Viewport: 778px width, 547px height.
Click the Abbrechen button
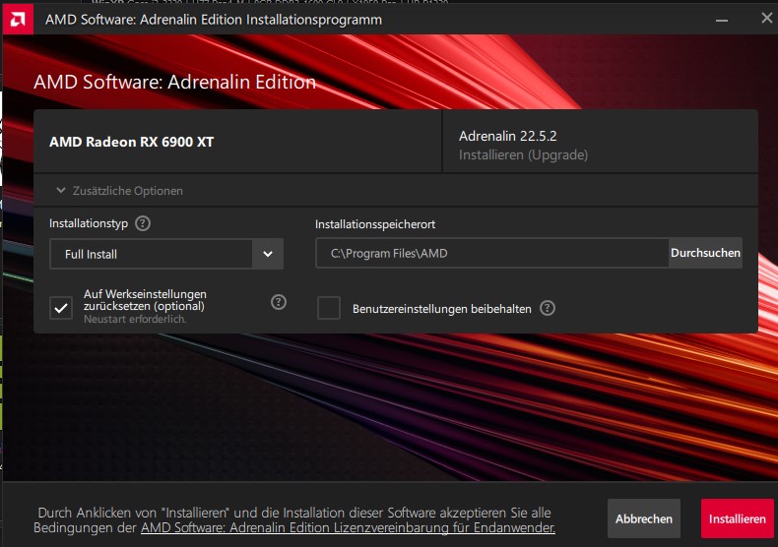click(x=643, y=518)
